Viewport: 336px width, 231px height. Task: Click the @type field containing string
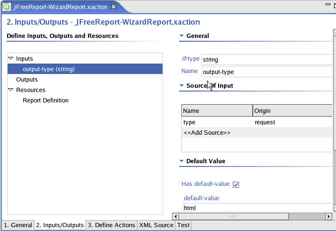(267, 59)
